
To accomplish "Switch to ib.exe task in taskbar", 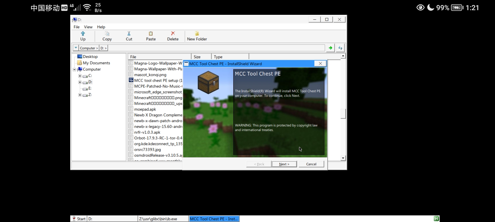I will pyautogui.click(x=163, y=219).
